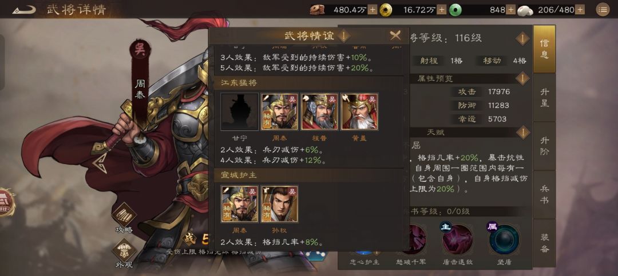The image size is (618, 276).
Task: Tap the plus next to 16.72万 coins
Action: [x=442, y=10]
